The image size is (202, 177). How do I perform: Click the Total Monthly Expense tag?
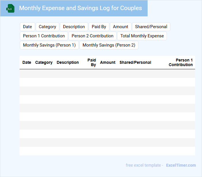point(142,36)
